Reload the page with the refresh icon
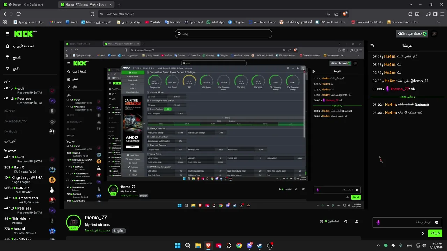 coord(19,14)
